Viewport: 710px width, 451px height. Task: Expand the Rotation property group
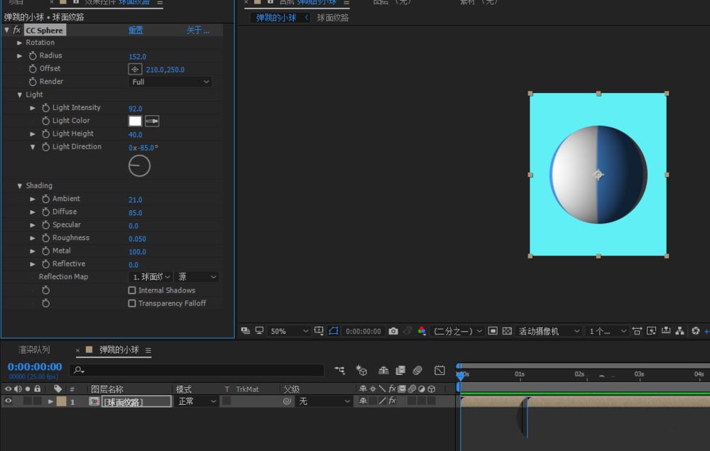pos(20,43)
